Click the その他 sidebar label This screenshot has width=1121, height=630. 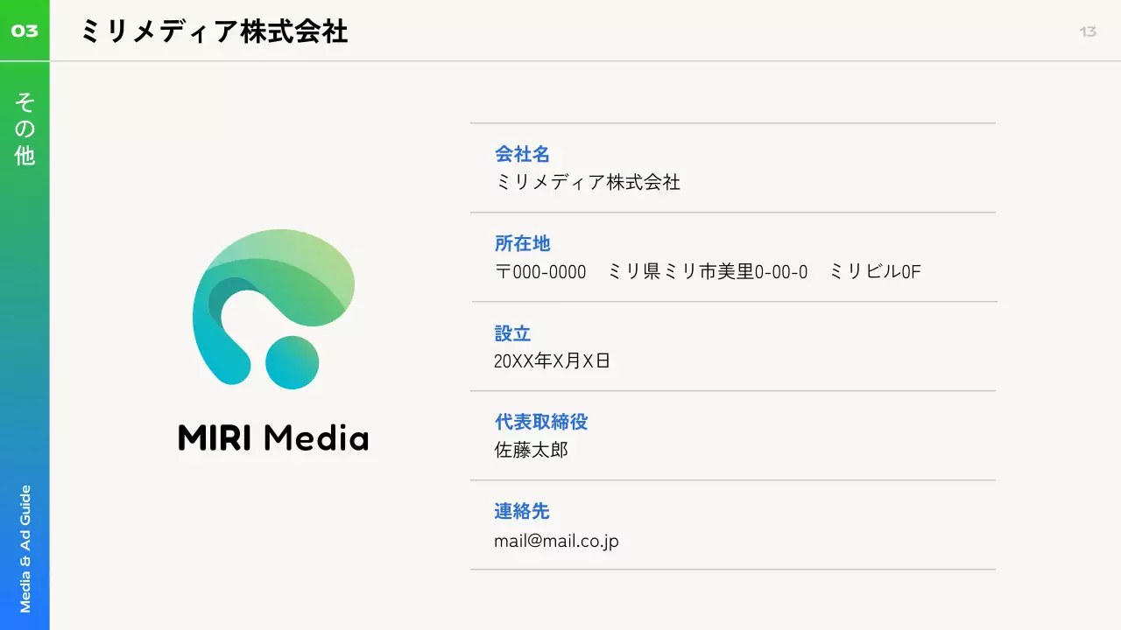click(x=25, y=129)
